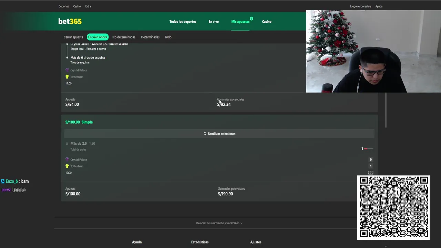This screenshot has width=441, height=248.
Task: Open Juego responsable link
Action: point(360,6)
